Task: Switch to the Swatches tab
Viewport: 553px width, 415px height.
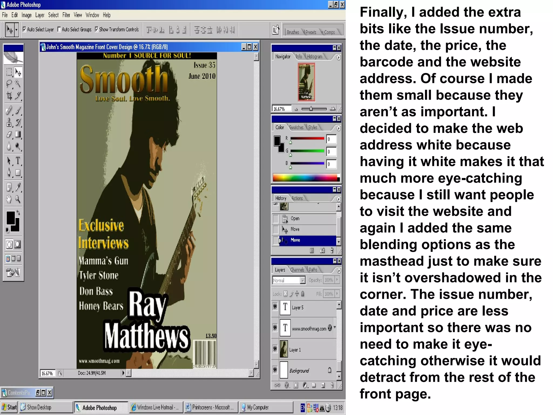Action: pyautogui.click(x=296, y=127)
